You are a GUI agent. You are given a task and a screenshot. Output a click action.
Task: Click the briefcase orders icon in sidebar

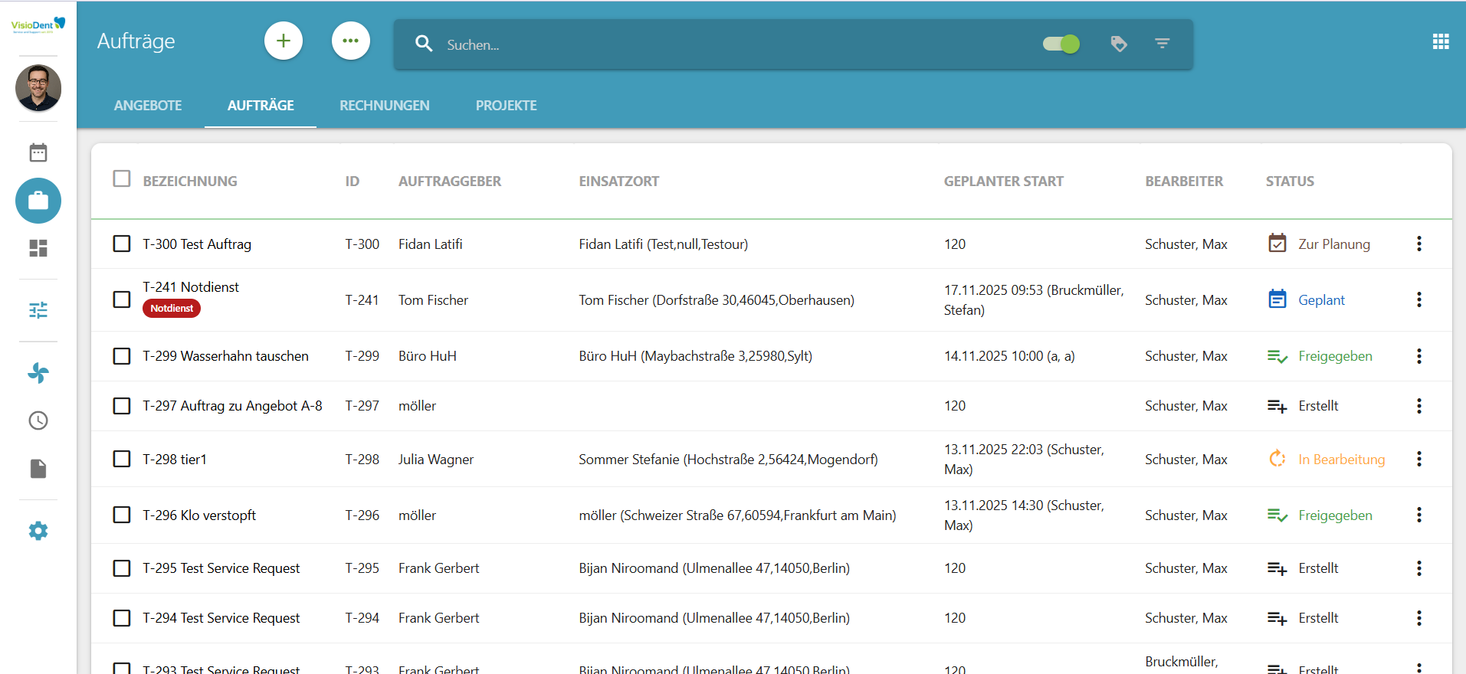[38, 201]
